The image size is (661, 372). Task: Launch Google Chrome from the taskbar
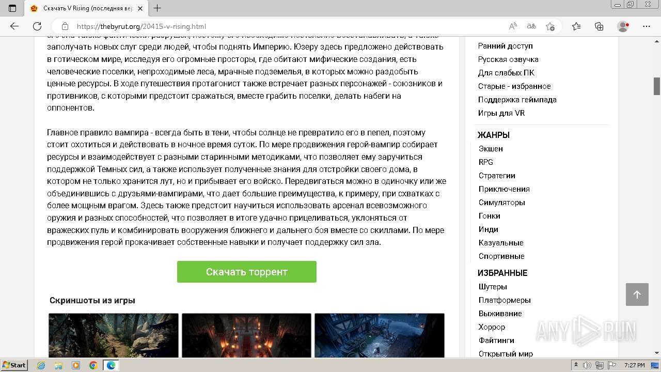(93, 365)
